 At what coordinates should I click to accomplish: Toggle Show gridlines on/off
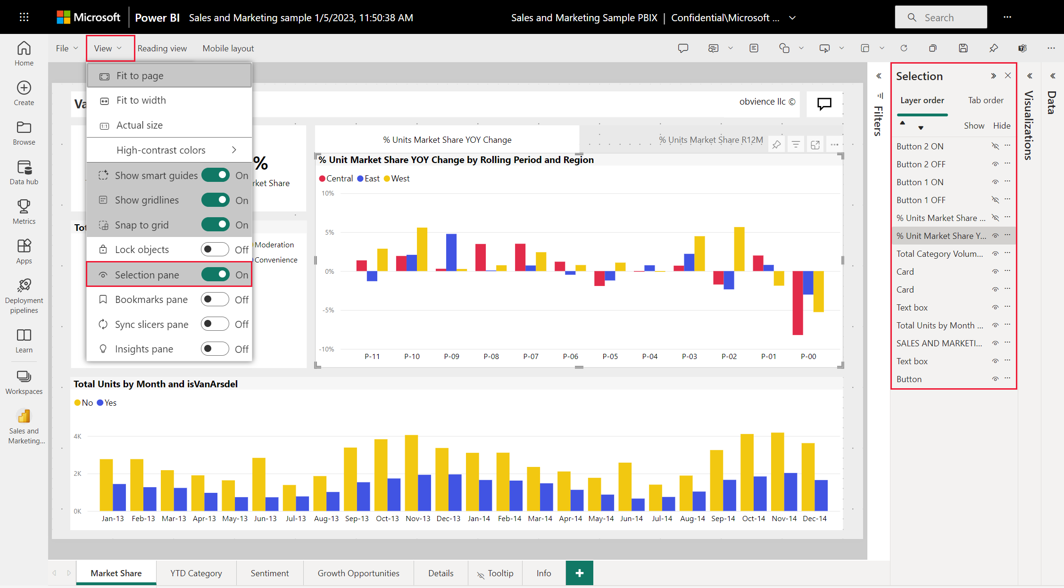(x=216, y=200)
